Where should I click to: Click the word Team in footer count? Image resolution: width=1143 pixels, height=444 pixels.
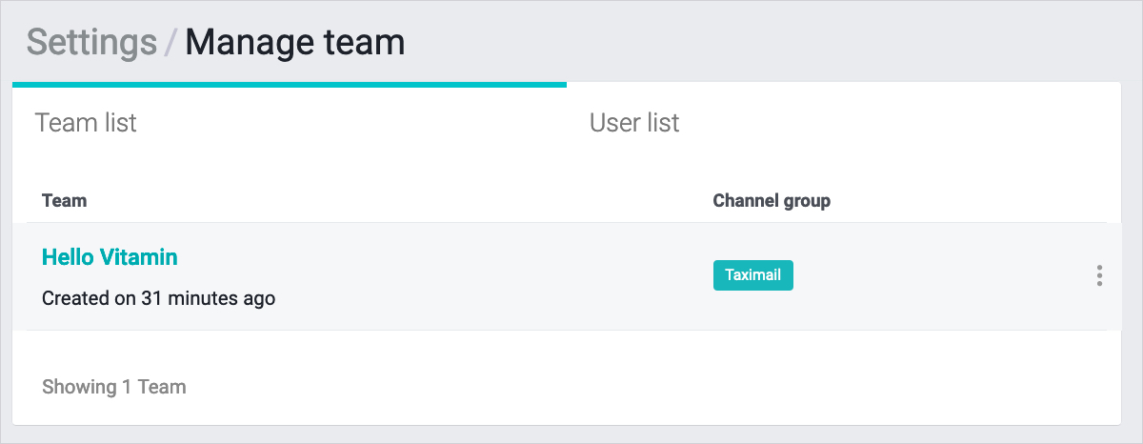coord(162,387)
